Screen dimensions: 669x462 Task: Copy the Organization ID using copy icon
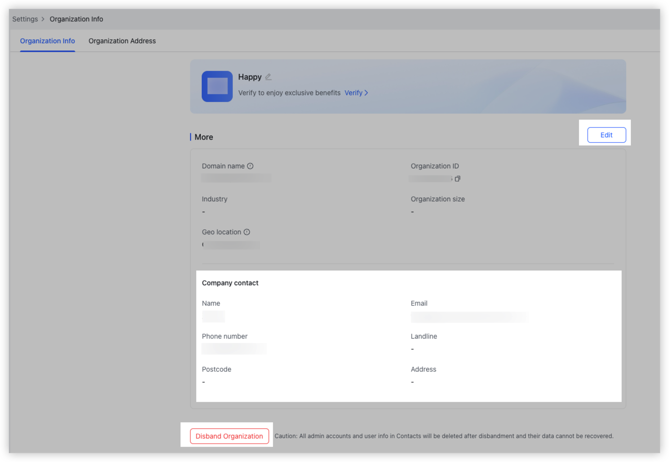tap(457, 179)
